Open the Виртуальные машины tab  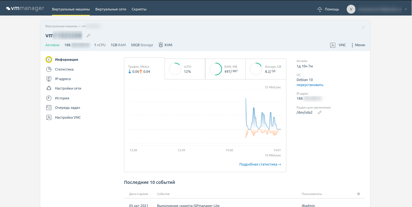point(71,9)
